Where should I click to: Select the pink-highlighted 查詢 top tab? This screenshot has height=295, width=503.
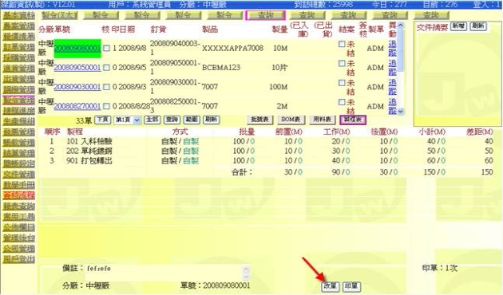(x=265, y=15)
